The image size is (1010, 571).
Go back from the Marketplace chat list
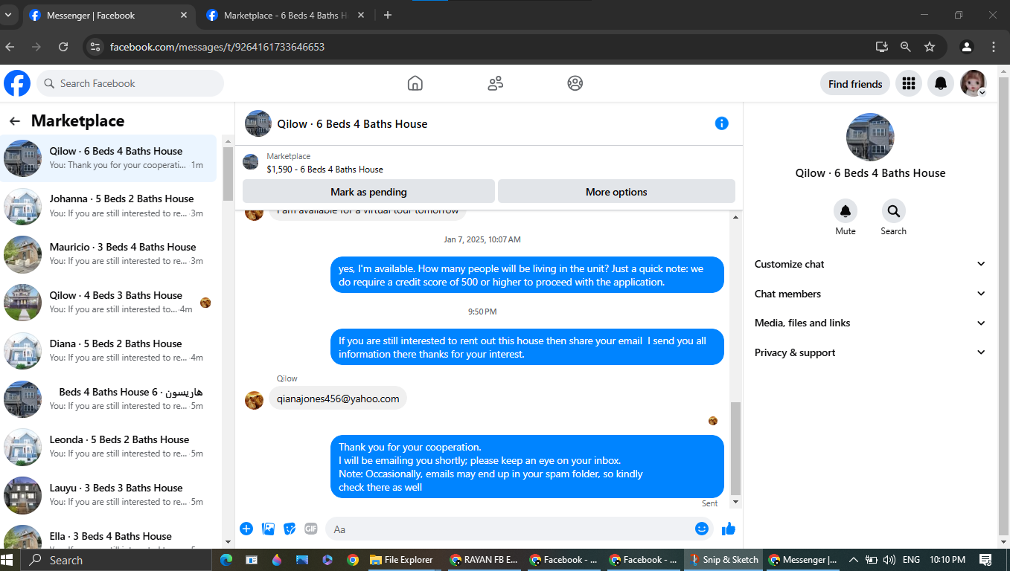point(15,121)
